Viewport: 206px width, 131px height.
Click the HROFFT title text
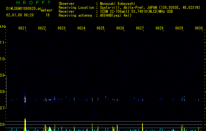pos(34,3)
